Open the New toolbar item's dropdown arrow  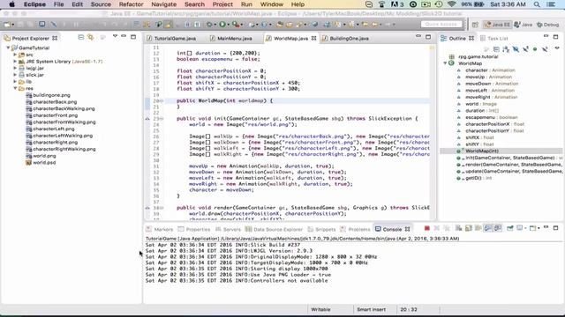tap(12, 25)
